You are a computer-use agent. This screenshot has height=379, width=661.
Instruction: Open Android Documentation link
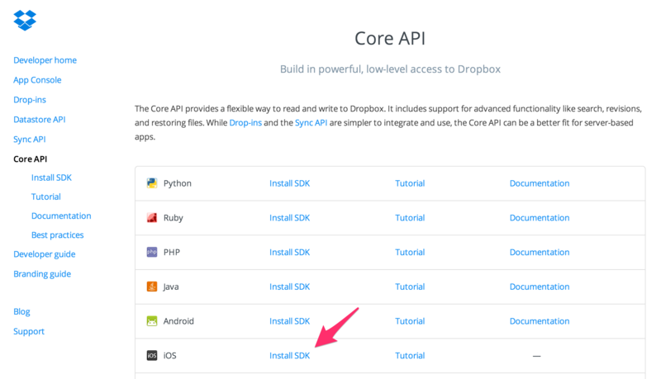pyautogui.click(x=540, y=321)
